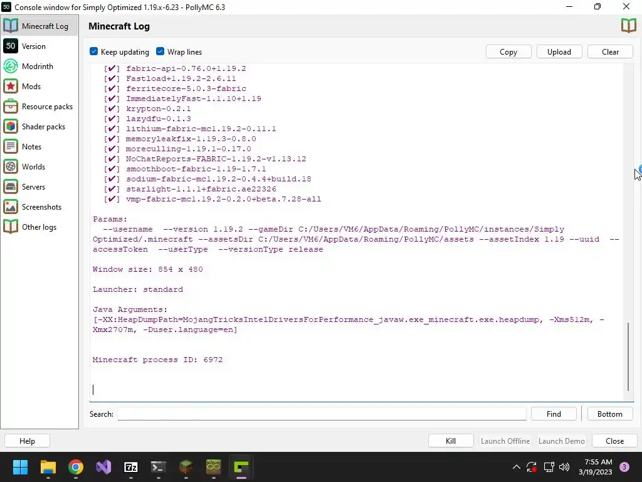Click the 'lithium-fabric-mc1.19.2-0.11.1' mod entry

(x=201, y=129)
